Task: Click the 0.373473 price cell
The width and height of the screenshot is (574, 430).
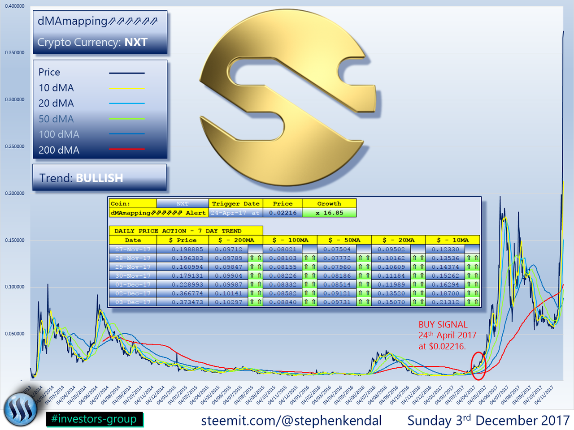Action: [x=183, y=302]
